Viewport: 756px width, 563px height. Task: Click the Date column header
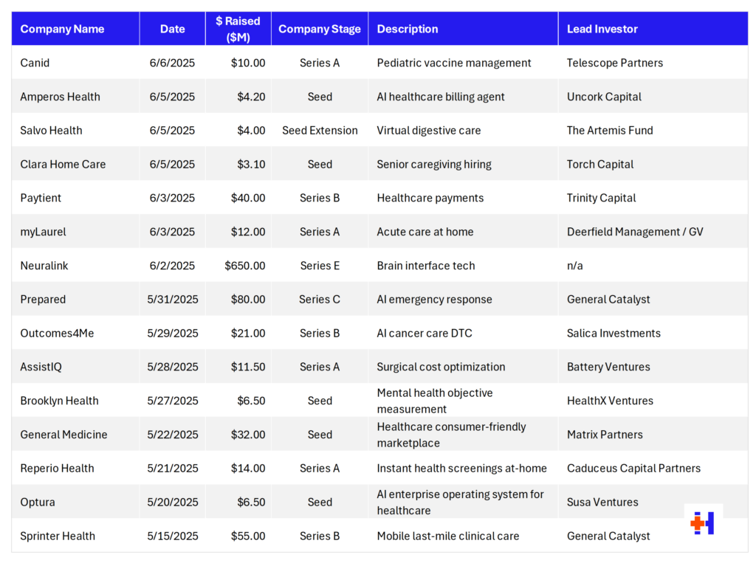pos(173,29)
